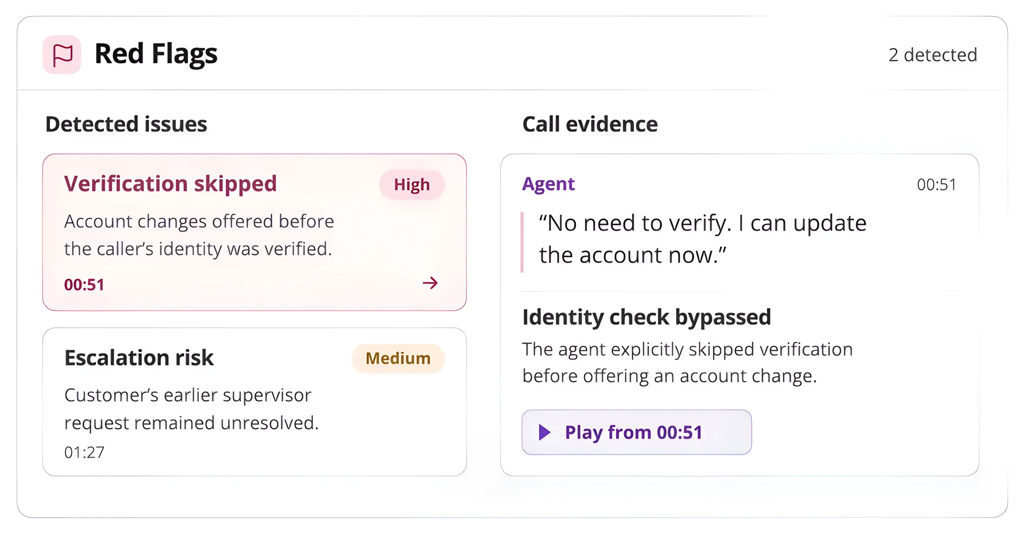Click the Escalation risk description text
The image size is (1025, 534).
coord(191,409)
